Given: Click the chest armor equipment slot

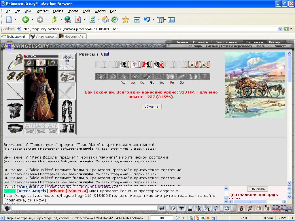Looking at the screenshot, I should pyautogui.click(x=15, y=111).
